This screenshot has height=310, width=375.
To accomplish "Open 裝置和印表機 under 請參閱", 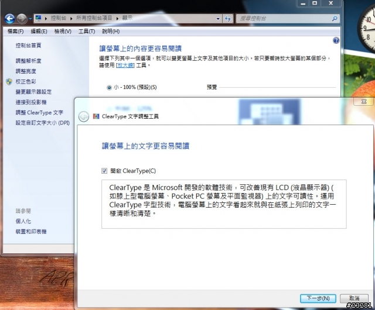I will tap(31, 232).
